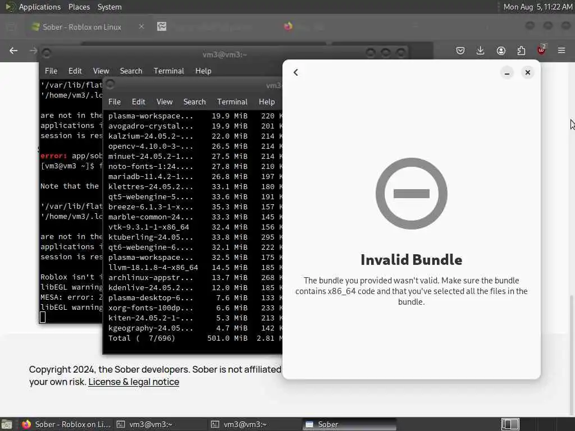Image resolution: width=575 pixels, height=431 pixels.
Task: Open View menu in front terminal window
Action: tap(165, 102)
